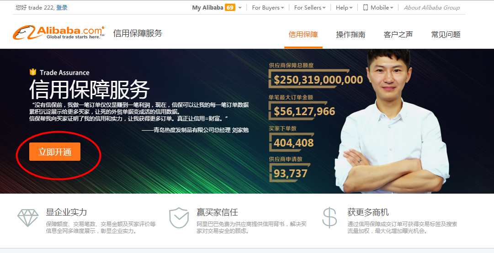Click the orange 69 notification badge

pyautogui.click(x=230, y=8)
